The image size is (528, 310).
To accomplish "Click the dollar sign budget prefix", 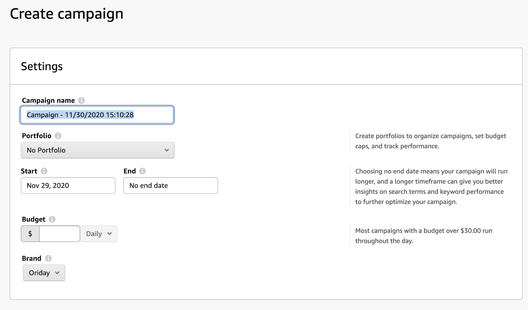I will tap(30, 234).
